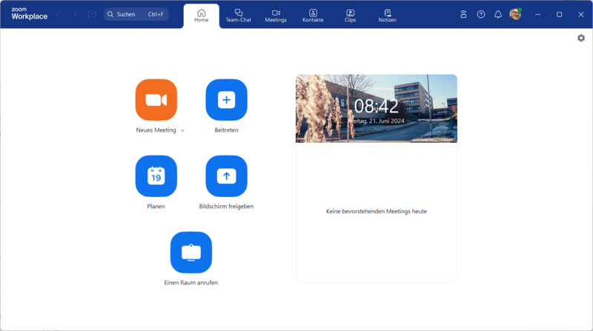The width and height of the screenshot is (593, 331).
Task: Click the history clock icon in title bar
Action: 92,14
